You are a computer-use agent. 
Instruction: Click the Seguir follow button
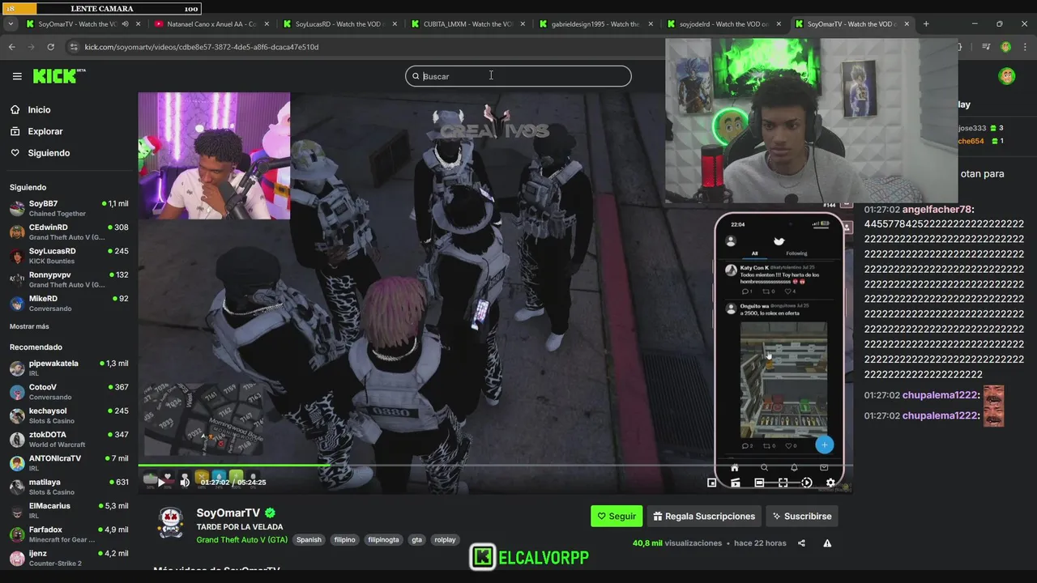tap(617, 516)
